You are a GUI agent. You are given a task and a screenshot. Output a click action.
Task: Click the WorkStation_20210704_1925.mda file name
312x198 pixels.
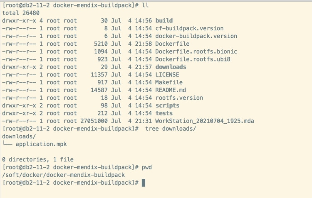click(x=204, y=121)
